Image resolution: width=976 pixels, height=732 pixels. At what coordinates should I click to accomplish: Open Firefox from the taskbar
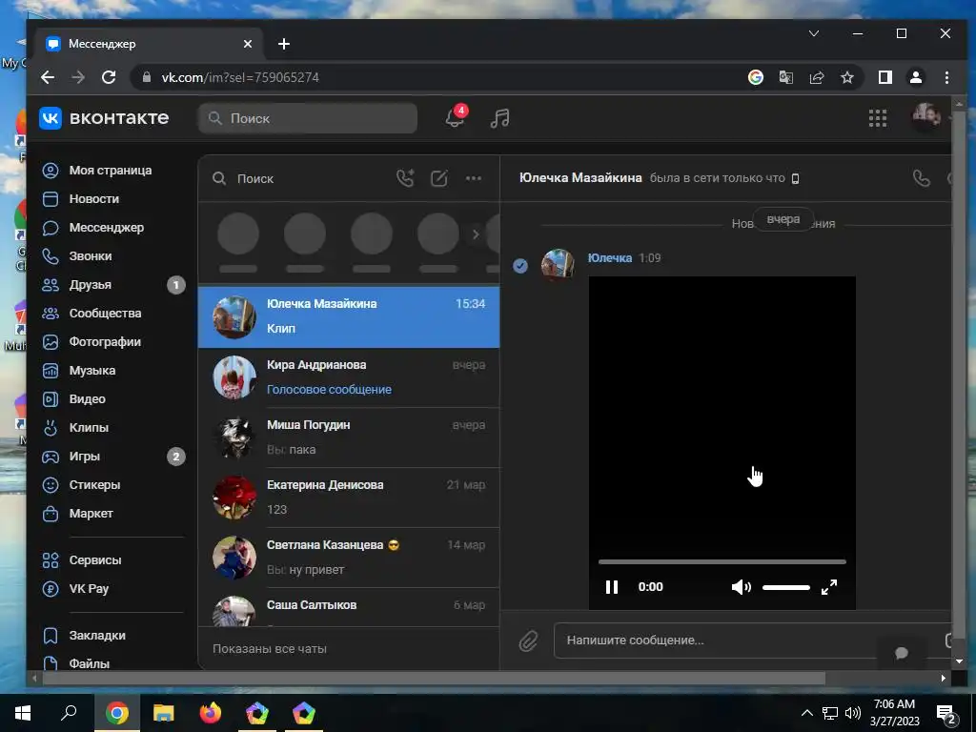coord(211,713)
